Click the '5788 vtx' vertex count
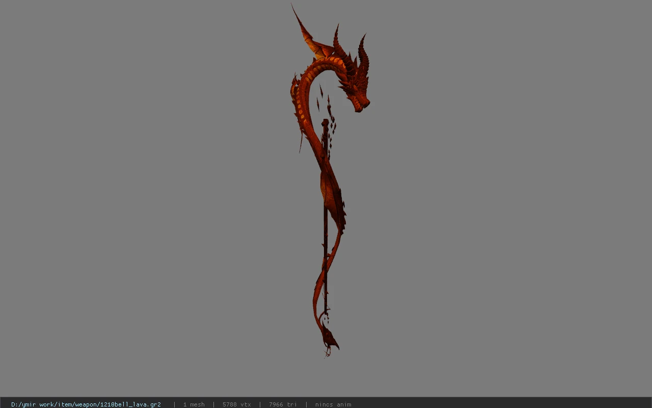The width and height of the screenshot is (652, 408). click(236, 404)
